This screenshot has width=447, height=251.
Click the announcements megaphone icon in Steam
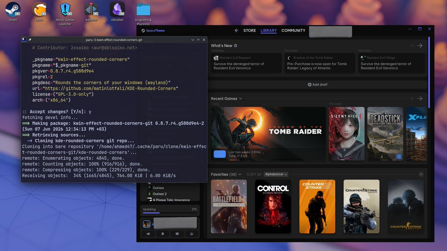click(148, 234)
